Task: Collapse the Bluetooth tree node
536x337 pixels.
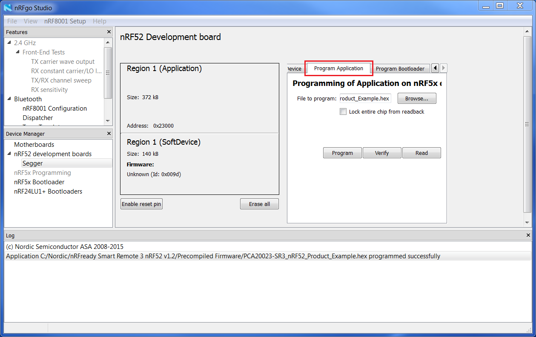Action: coord(9,99)
